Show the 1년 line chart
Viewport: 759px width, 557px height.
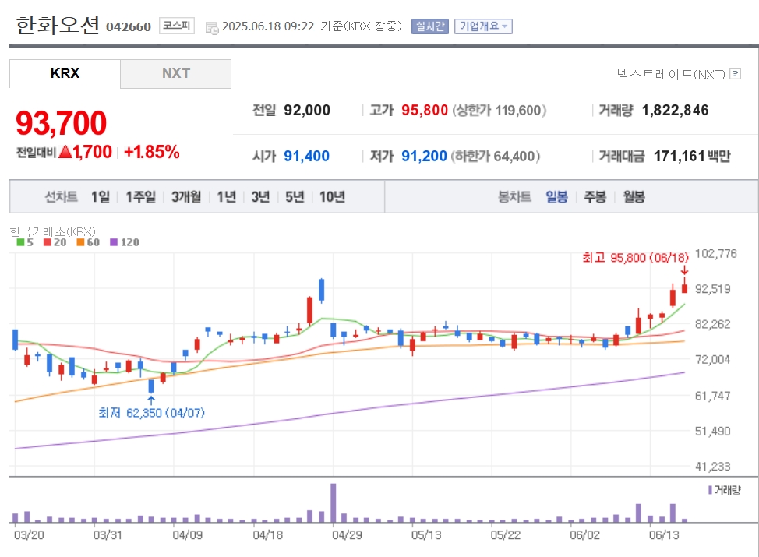(226, 197)
